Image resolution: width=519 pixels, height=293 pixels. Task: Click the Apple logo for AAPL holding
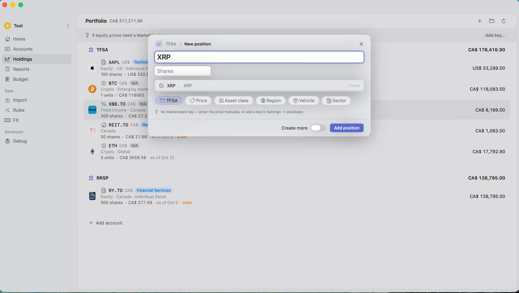92,68
